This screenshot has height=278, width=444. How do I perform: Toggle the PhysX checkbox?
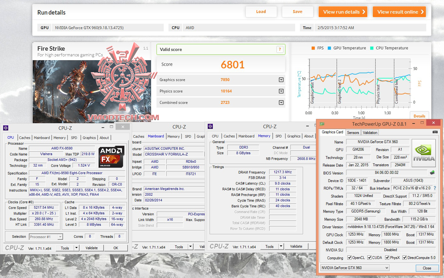pos(387,258)
